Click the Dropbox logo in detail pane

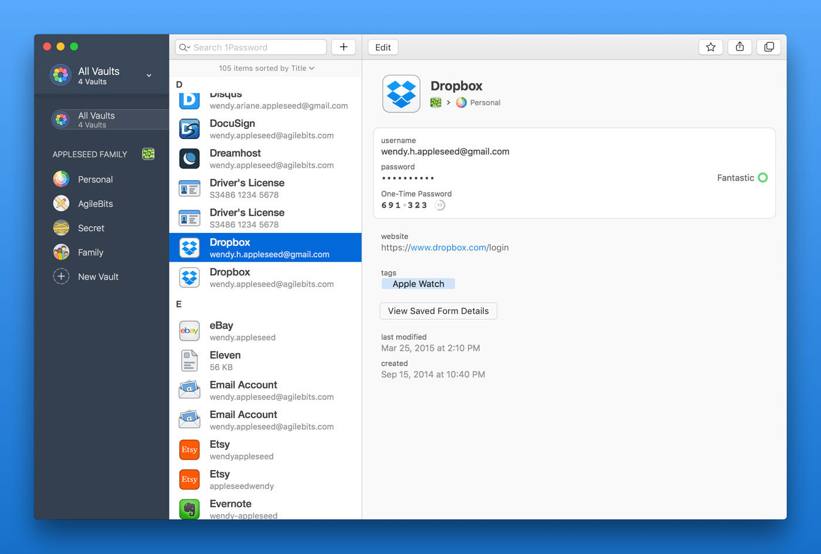[x=401, y=93]
